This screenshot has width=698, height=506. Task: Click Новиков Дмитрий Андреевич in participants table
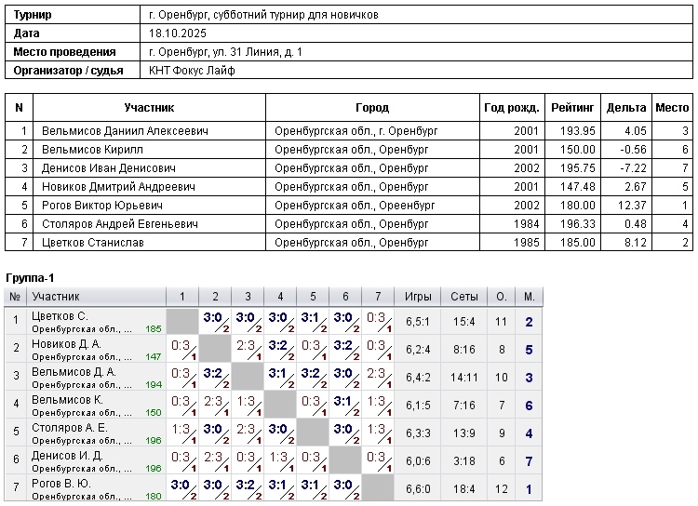(118, 187)
